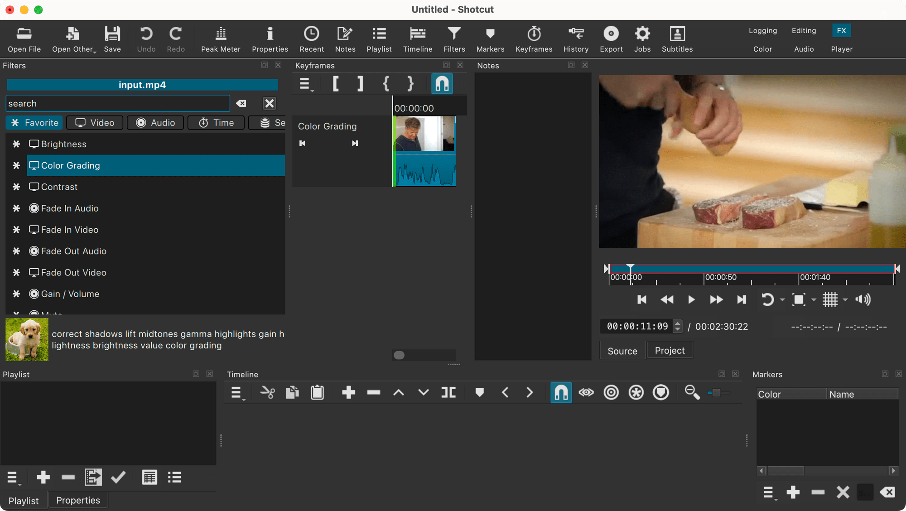This screenshot has height=511, width=906.
Task: Select the Contrast filter in list
Action: tap(59, 187)
